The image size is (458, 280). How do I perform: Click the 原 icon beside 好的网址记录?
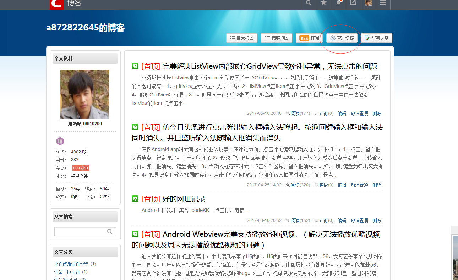pyautogui.click(x=135, y=198)
